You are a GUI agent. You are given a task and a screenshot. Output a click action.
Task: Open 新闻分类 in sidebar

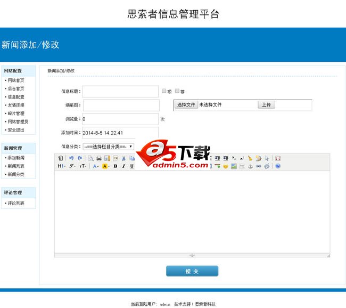pos(15,174)
